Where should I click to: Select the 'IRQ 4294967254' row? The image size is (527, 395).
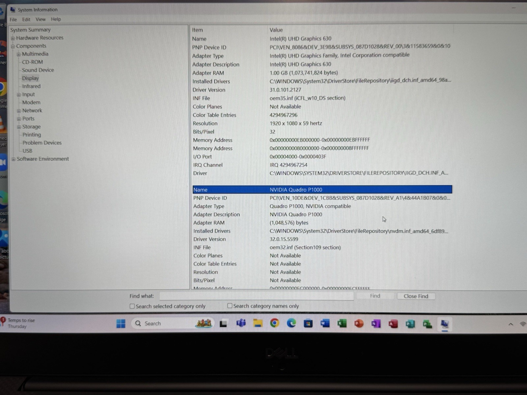tap(322, 165)
